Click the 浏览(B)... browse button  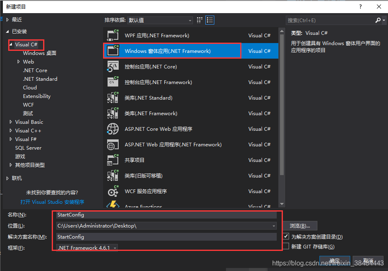(300, 226)
